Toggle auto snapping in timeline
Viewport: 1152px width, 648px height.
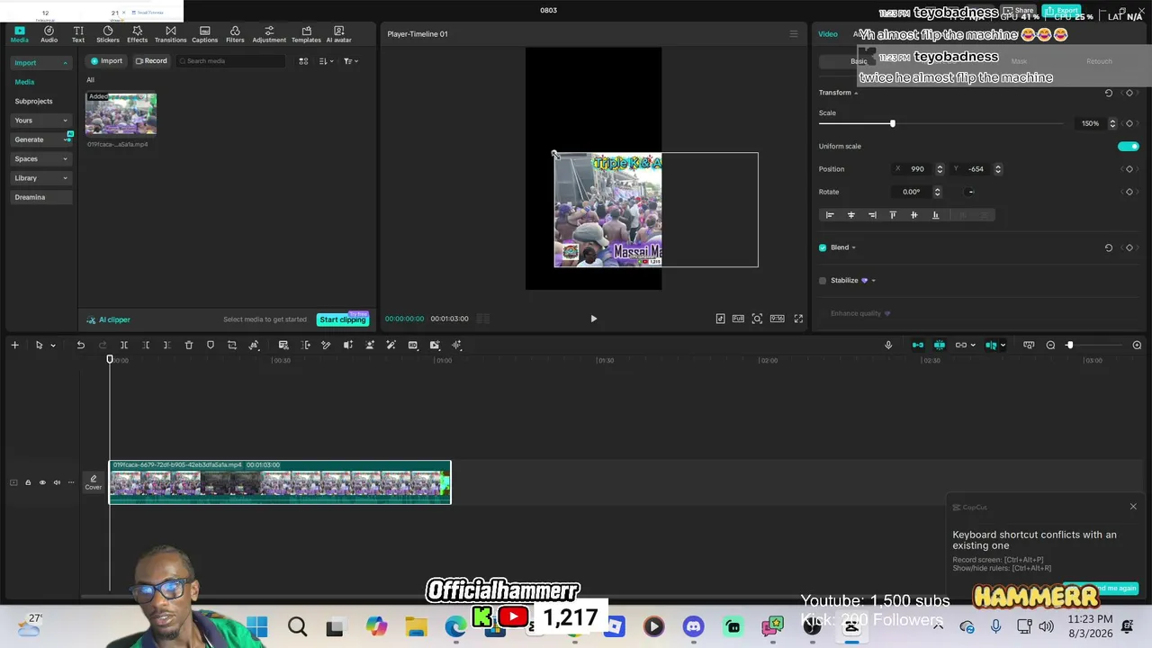(x=940, y=345)
